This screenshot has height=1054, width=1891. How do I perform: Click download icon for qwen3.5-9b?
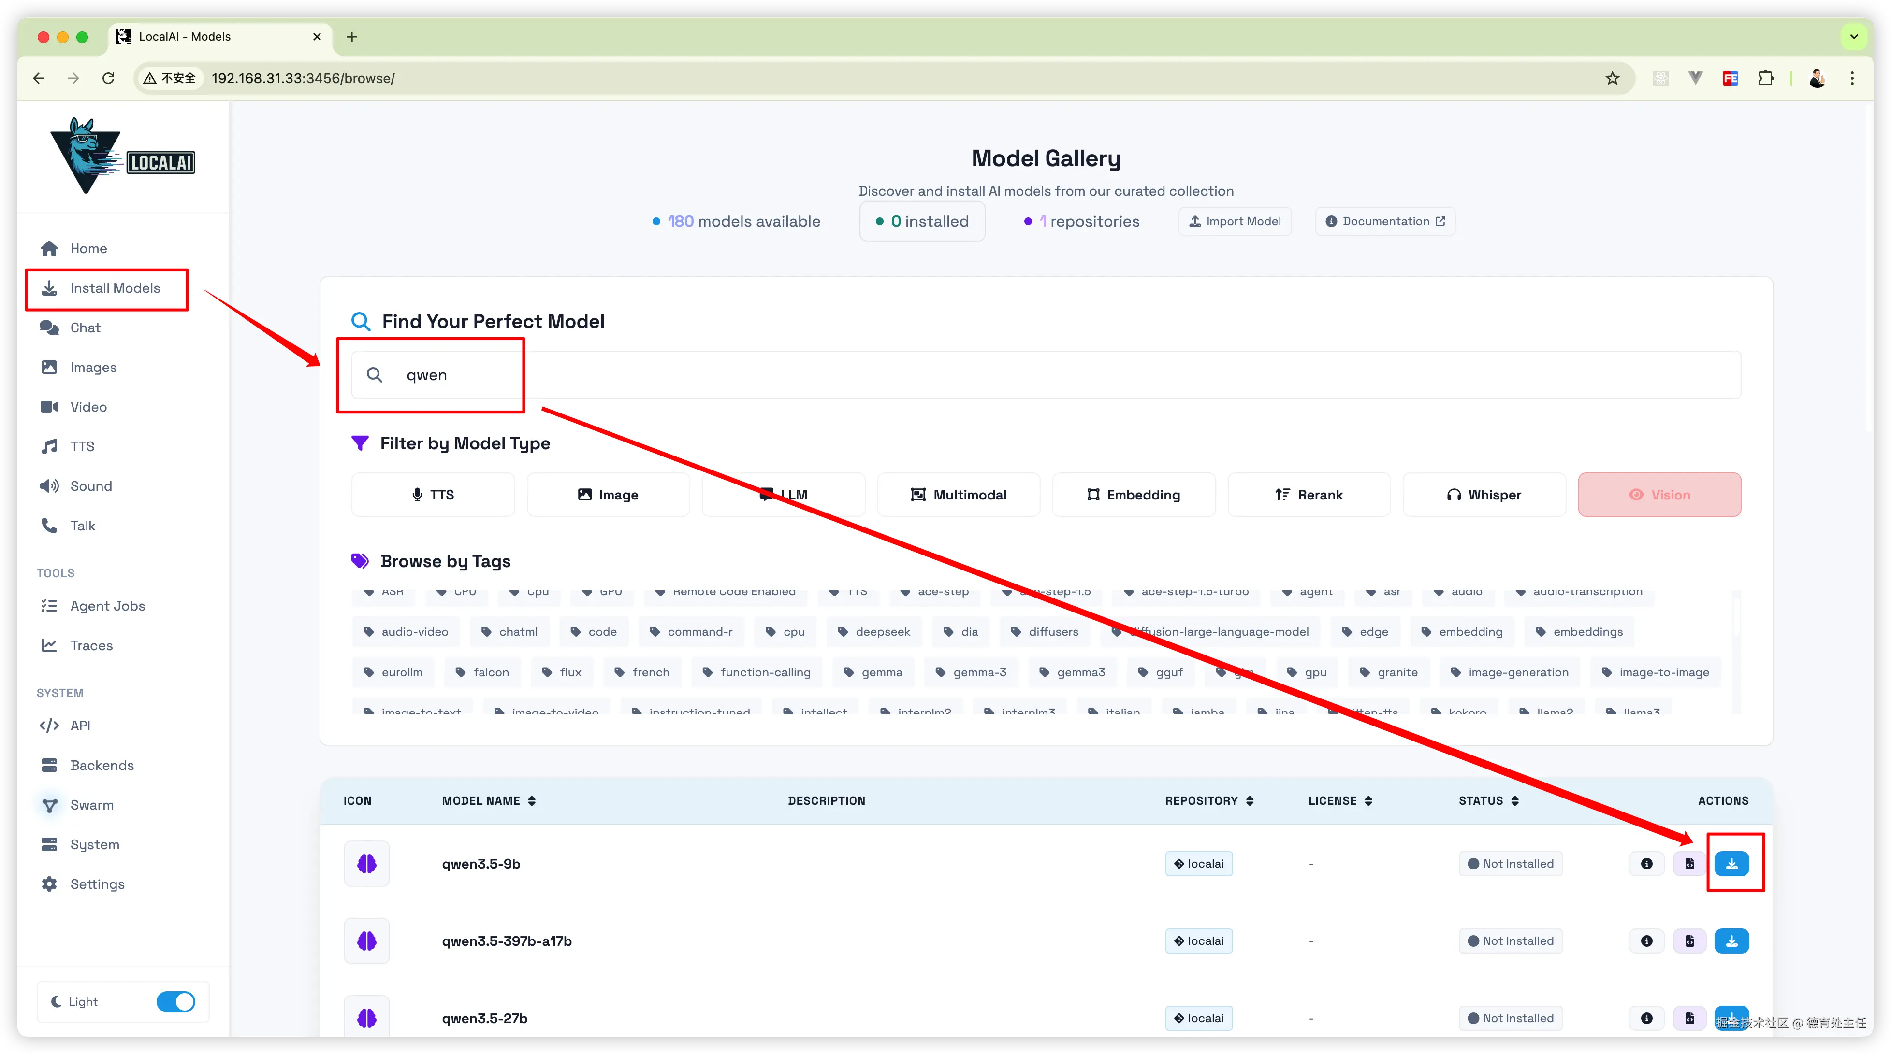pyautogui.click(x=1731, y=863)
